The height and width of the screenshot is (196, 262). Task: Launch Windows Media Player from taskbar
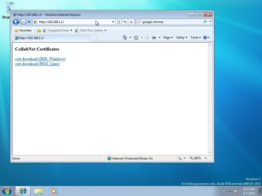[54, 191]
